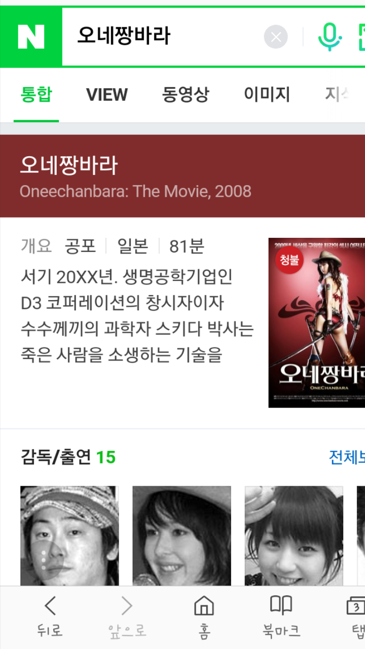Tap the green Naver N logo
The height and width of the screenshot is (649, 365).
click(x=31, y=37)
